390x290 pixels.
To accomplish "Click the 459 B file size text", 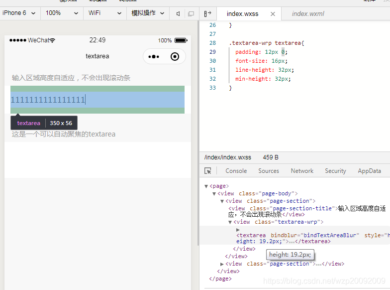I will tap(271, 157).
